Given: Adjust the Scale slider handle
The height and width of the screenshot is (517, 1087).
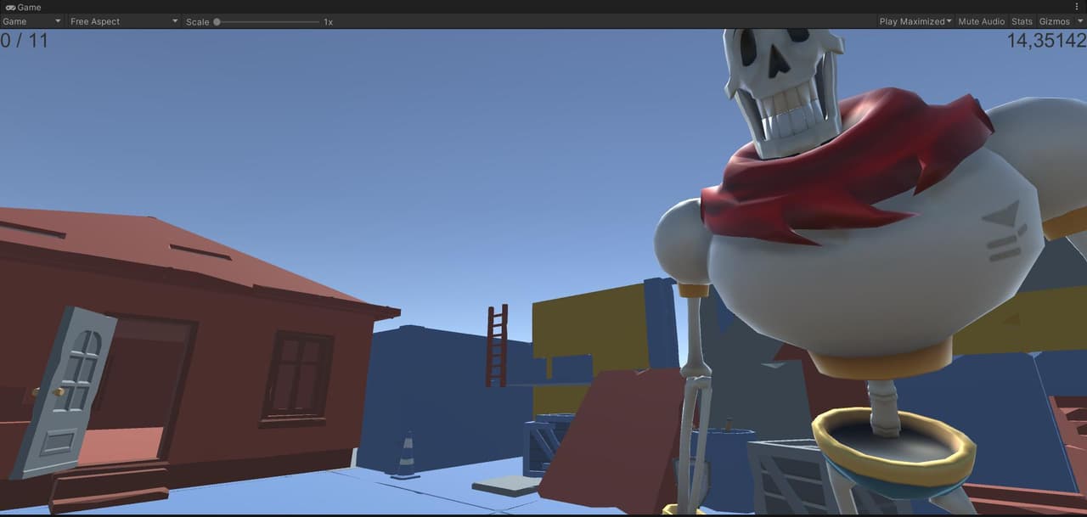Looking at the screenshot, I should pyautogui.click(x=217, y=21).
